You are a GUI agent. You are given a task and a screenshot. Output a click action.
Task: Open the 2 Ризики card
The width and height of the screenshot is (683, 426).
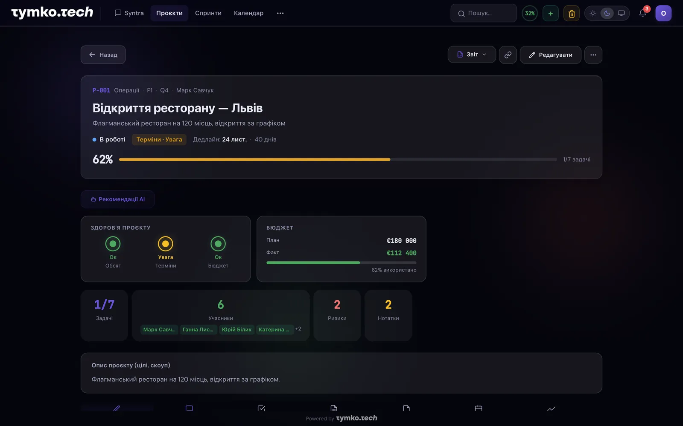(x=337, y=315)
